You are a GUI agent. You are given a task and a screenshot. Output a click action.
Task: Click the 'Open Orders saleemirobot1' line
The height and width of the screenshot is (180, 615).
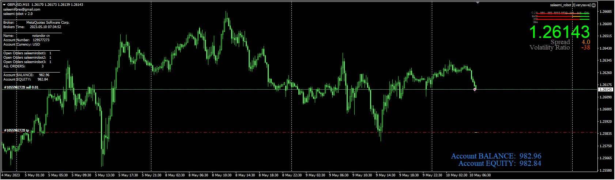pos(27,53)
